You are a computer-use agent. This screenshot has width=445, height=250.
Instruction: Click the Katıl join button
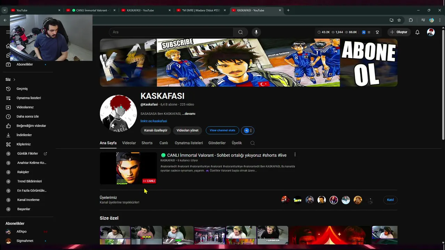coord(390,200)
